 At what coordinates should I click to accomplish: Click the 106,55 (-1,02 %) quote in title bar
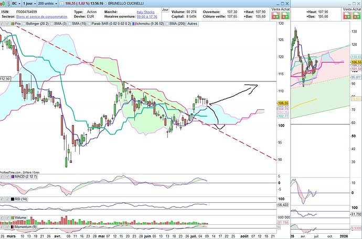click(77, 4)
